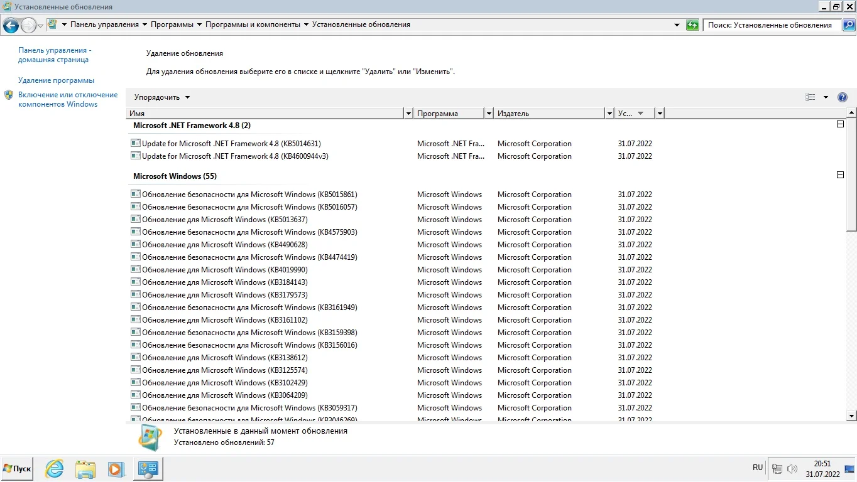Click the icon of update KB3184143

[135, 282]
